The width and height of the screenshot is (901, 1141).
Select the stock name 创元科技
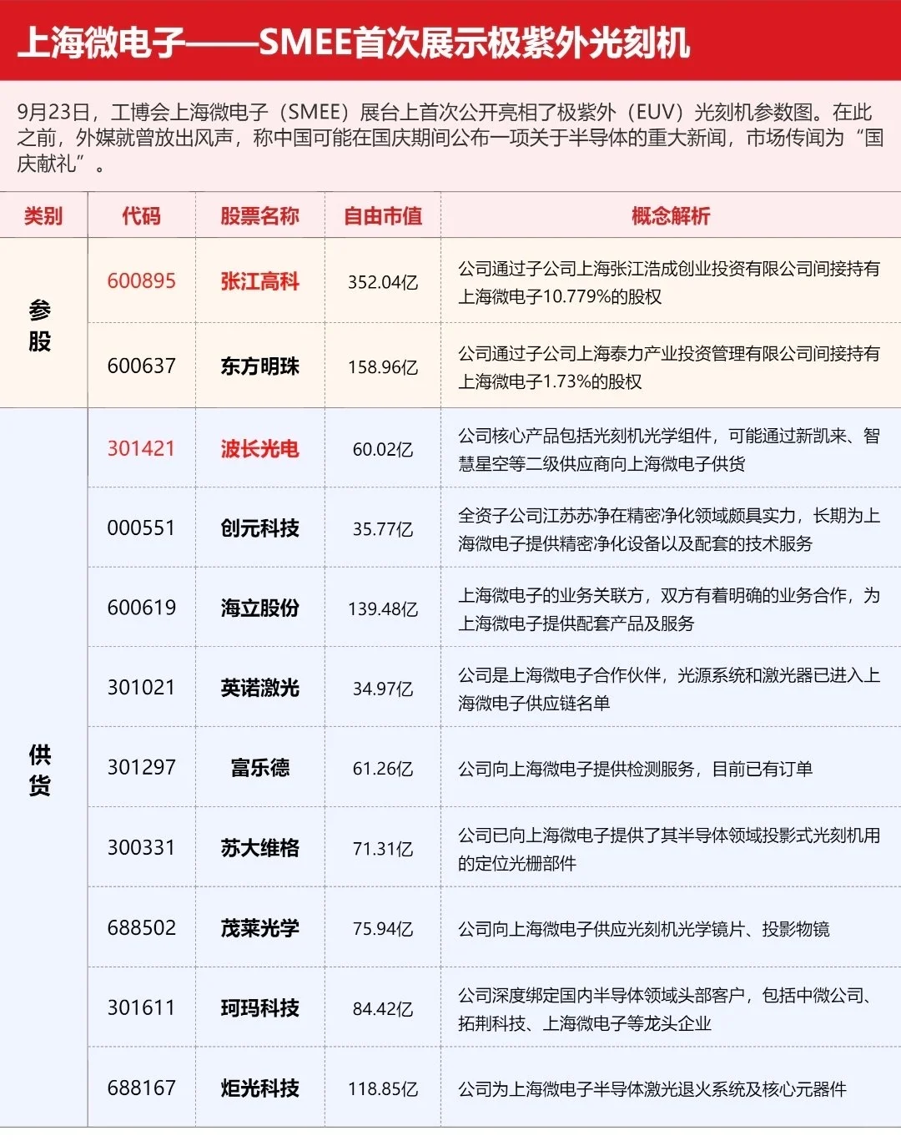point(259,528)
